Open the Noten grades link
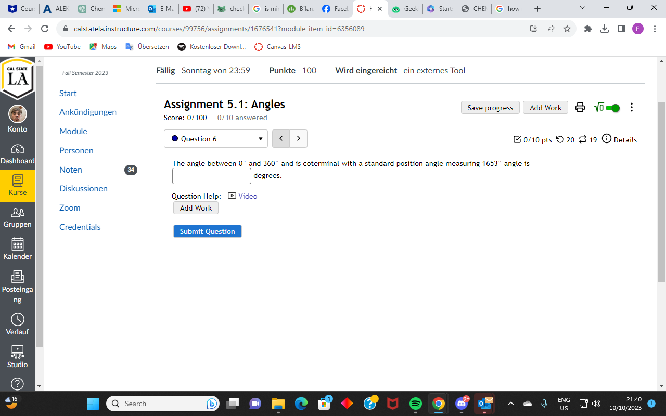 [71, 170]
